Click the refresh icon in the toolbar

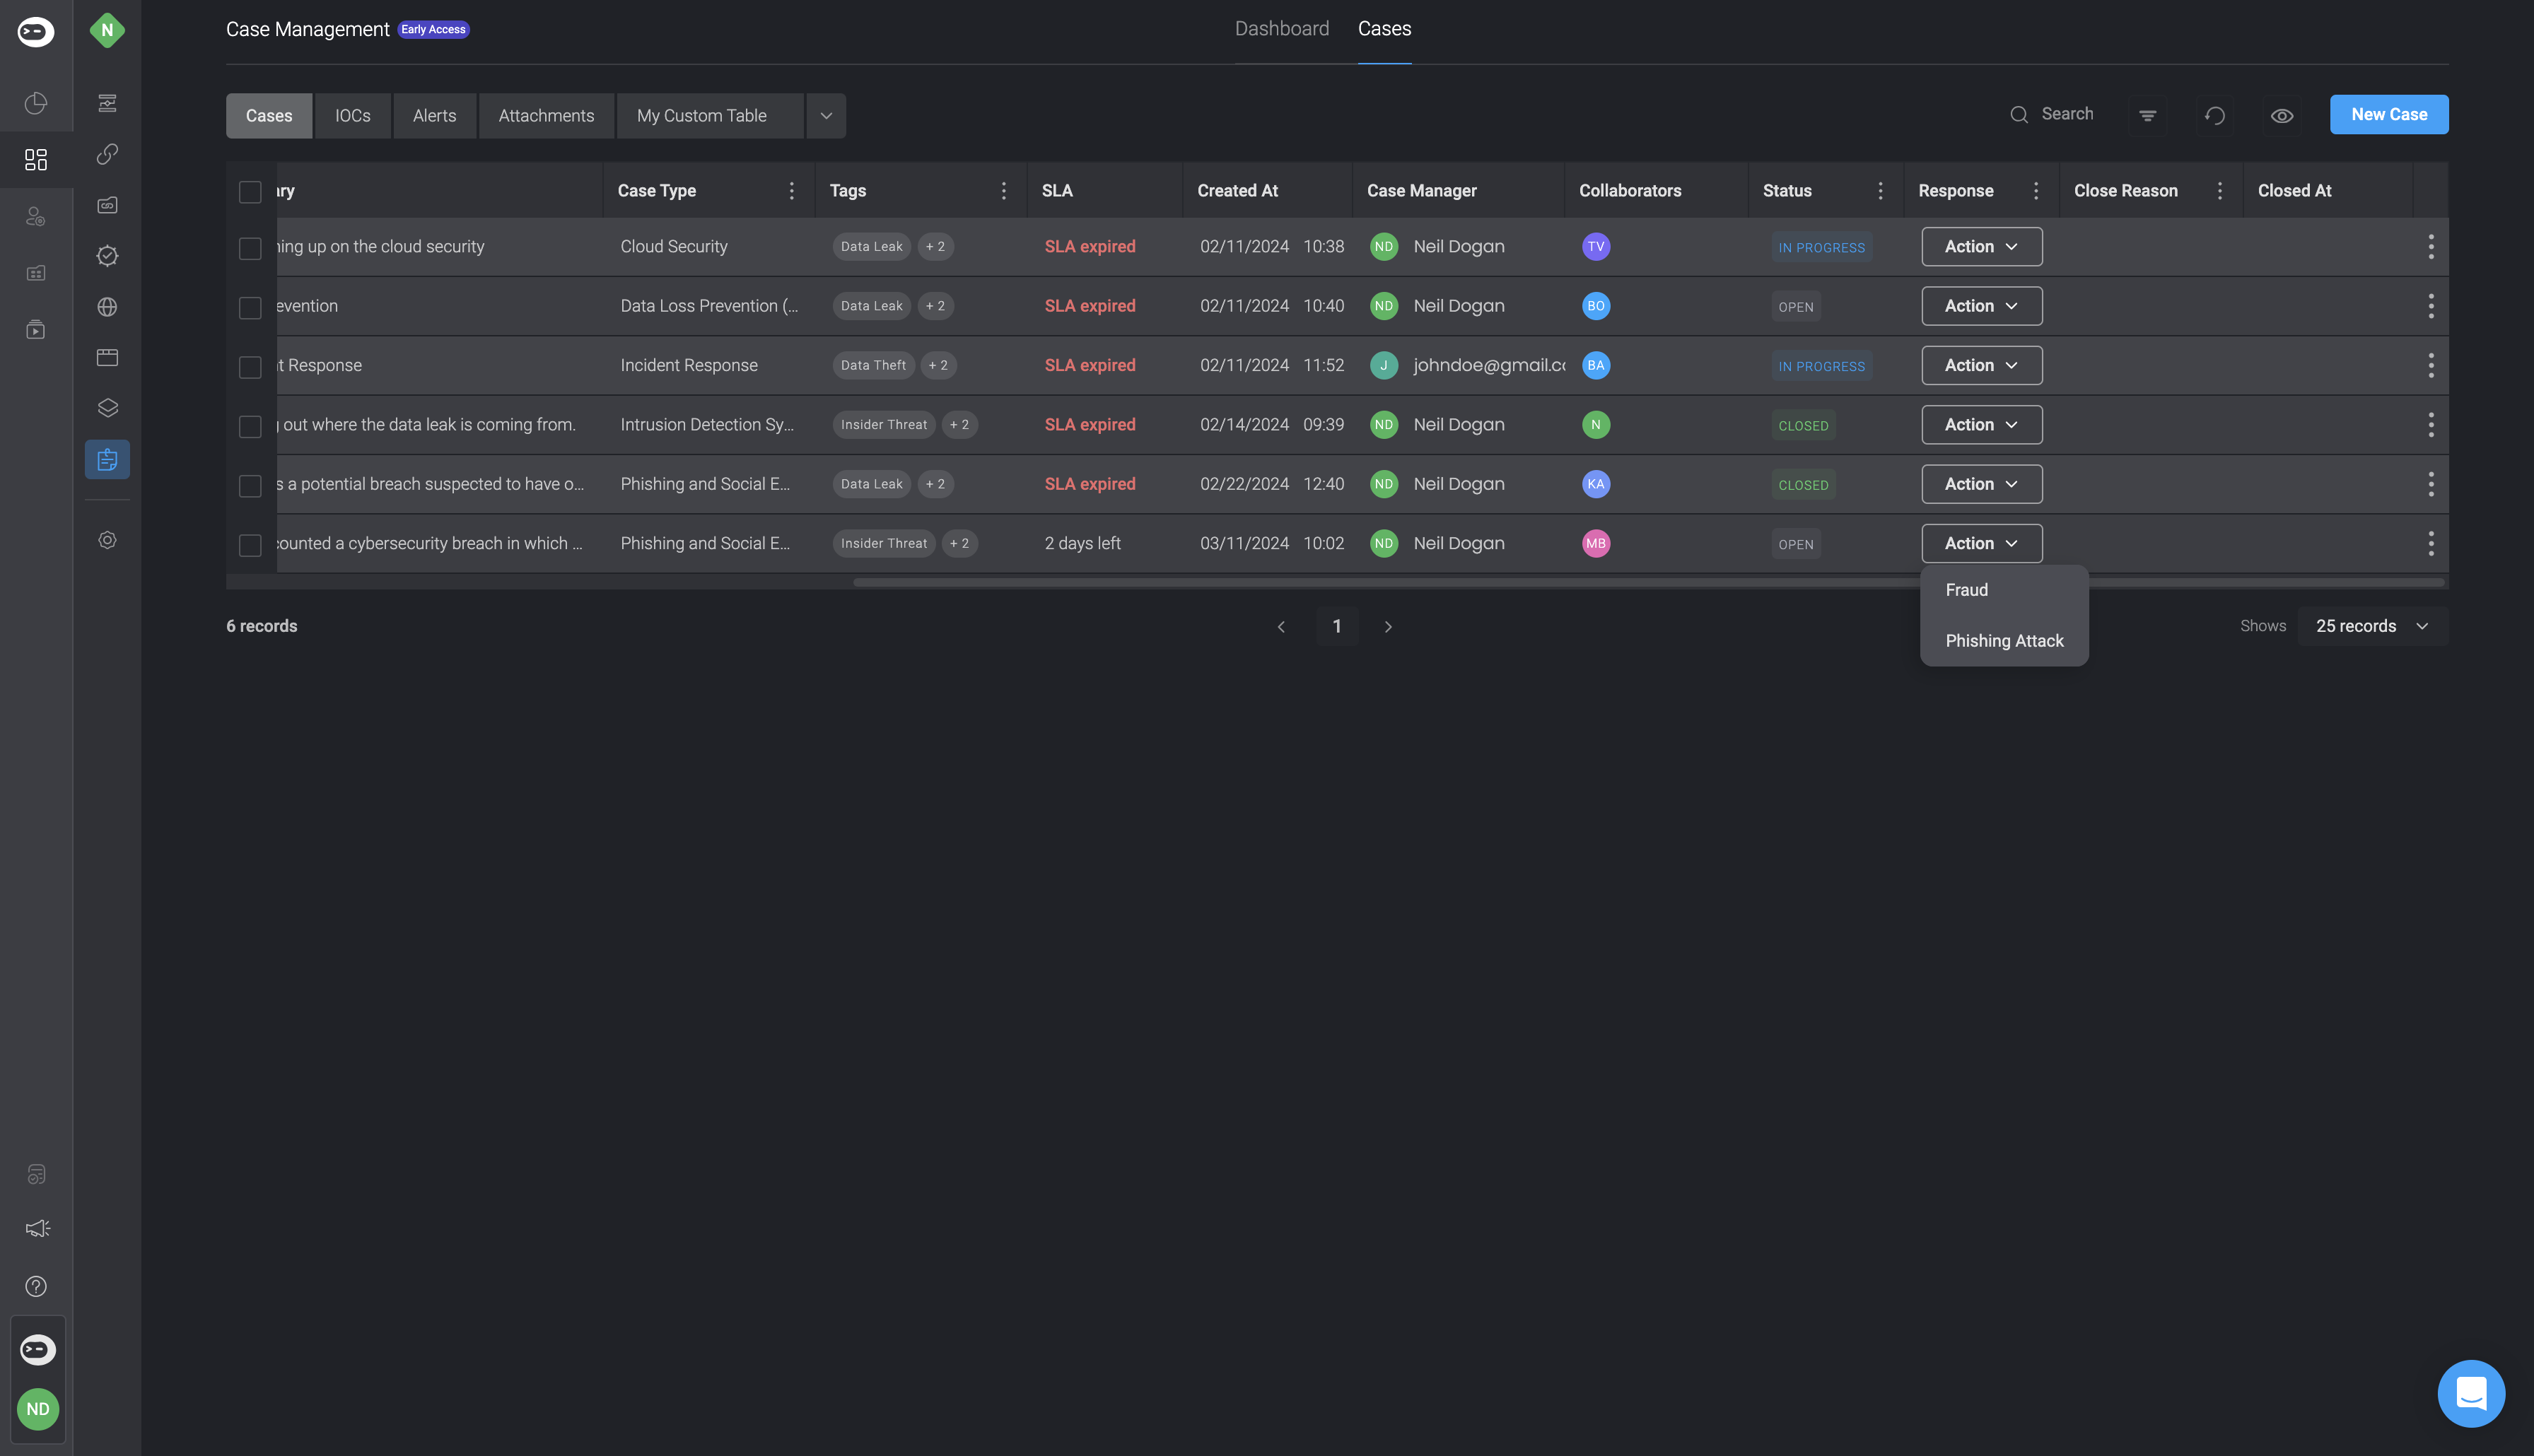(2214, 115)
